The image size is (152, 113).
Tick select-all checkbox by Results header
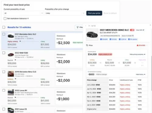[4, 27]
